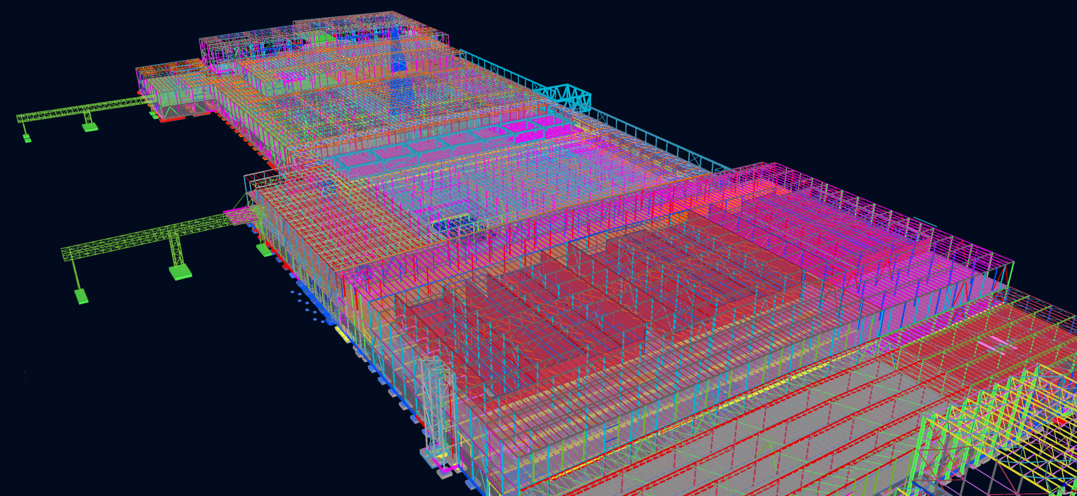Click the green footing under upper conveyor support
Viewport: 1077px width, 496px height.
(90, 127)
